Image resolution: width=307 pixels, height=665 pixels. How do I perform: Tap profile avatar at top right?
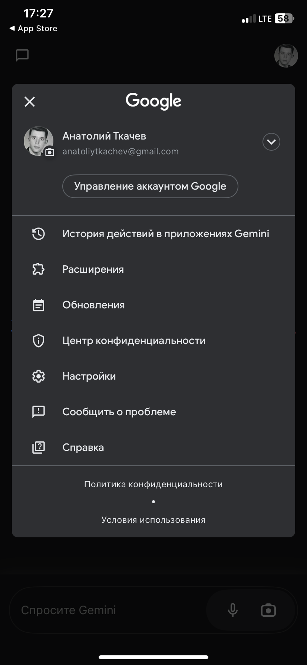286,56
